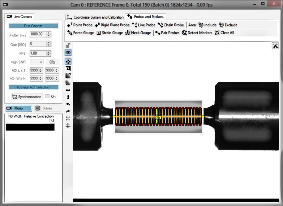
Task: Click Clear All in probes toolbar
Action: [x=224, y=33]
